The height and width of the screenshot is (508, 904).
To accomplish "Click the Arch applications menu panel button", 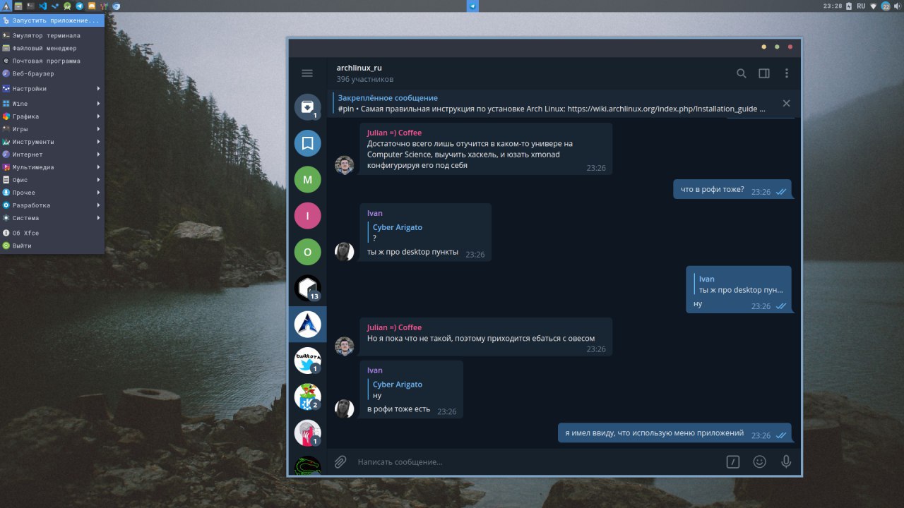I will (6, 6).
